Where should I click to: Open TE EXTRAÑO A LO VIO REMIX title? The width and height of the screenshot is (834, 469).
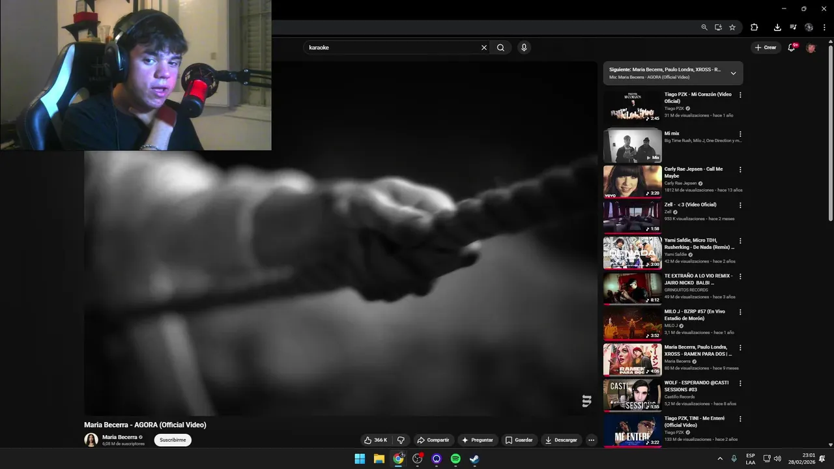tap(698, 279)
